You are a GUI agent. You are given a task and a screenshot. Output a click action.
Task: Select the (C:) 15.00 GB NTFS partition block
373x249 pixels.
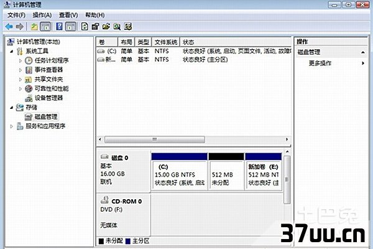click(180, 172)
